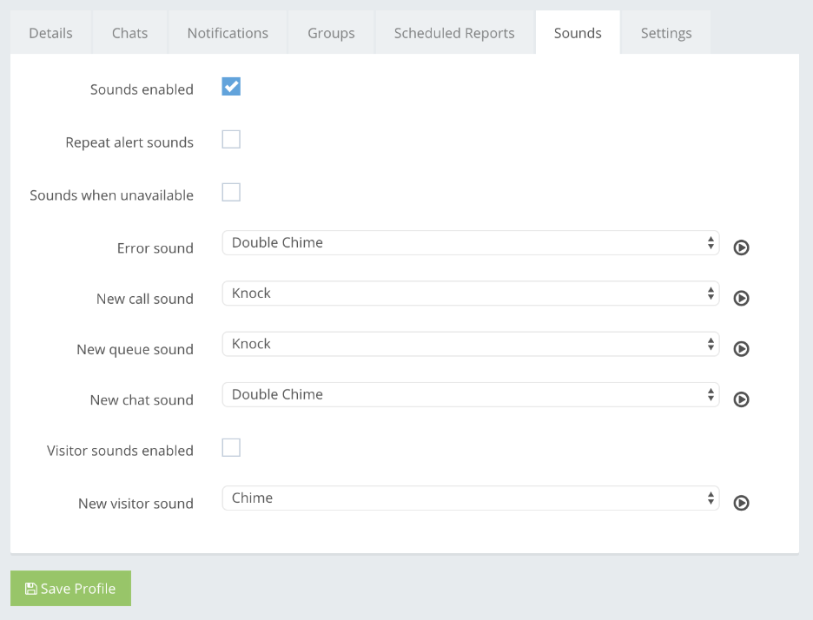Enable Sounds when unavailable
The width and height of the screenshot is (813, 620).
tap(231, 193)
